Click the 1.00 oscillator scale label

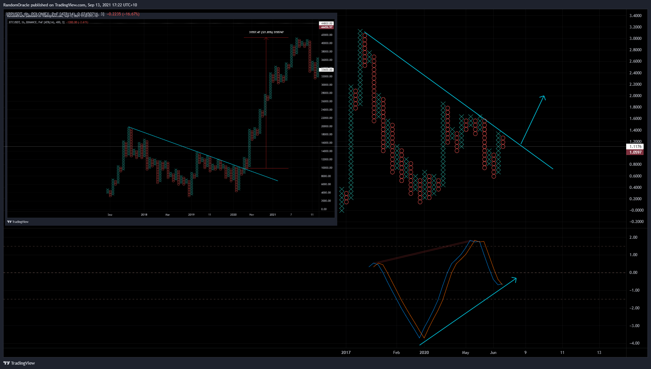pyautogui.click(x=633, y=255)
